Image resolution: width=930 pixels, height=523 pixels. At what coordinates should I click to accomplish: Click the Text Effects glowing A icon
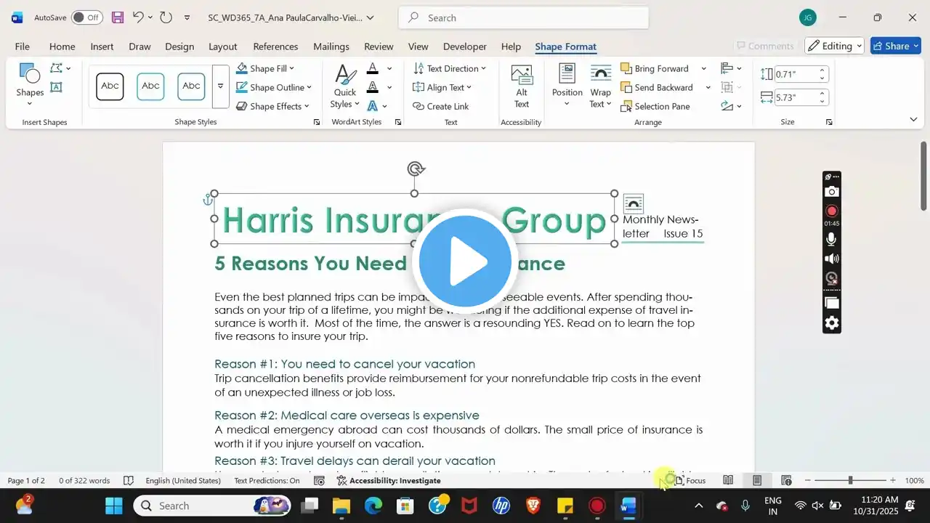point(373,106)
